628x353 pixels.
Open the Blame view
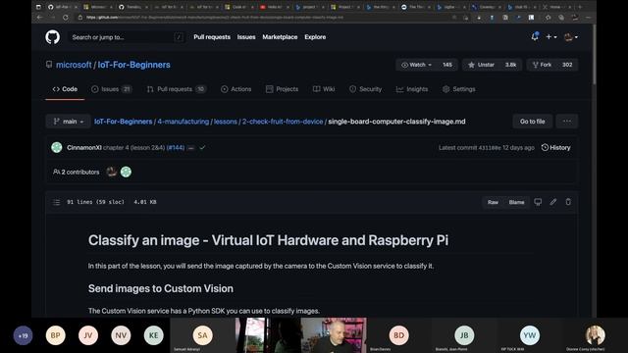pyautogui.click(x=516, y=202)
